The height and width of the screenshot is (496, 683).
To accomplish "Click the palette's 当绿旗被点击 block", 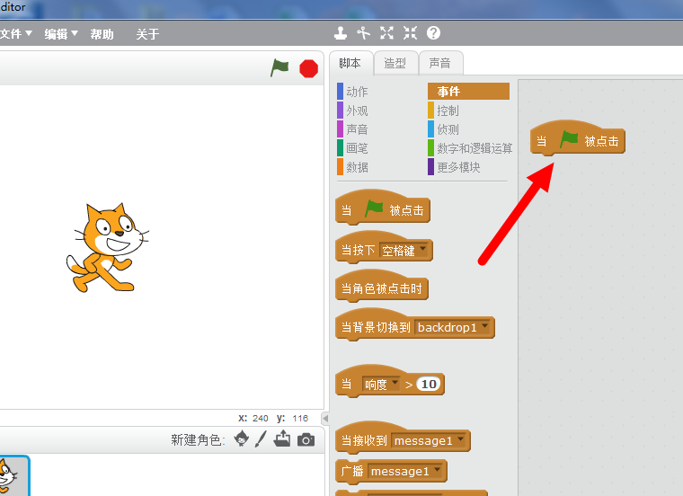I will [383, 208].
